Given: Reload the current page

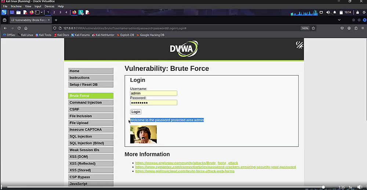Looking at the screenshot, I should (x=19, y=28).
